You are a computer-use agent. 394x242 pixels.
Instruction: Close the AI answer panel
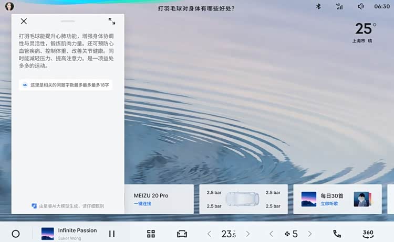(x=24, y=21)
